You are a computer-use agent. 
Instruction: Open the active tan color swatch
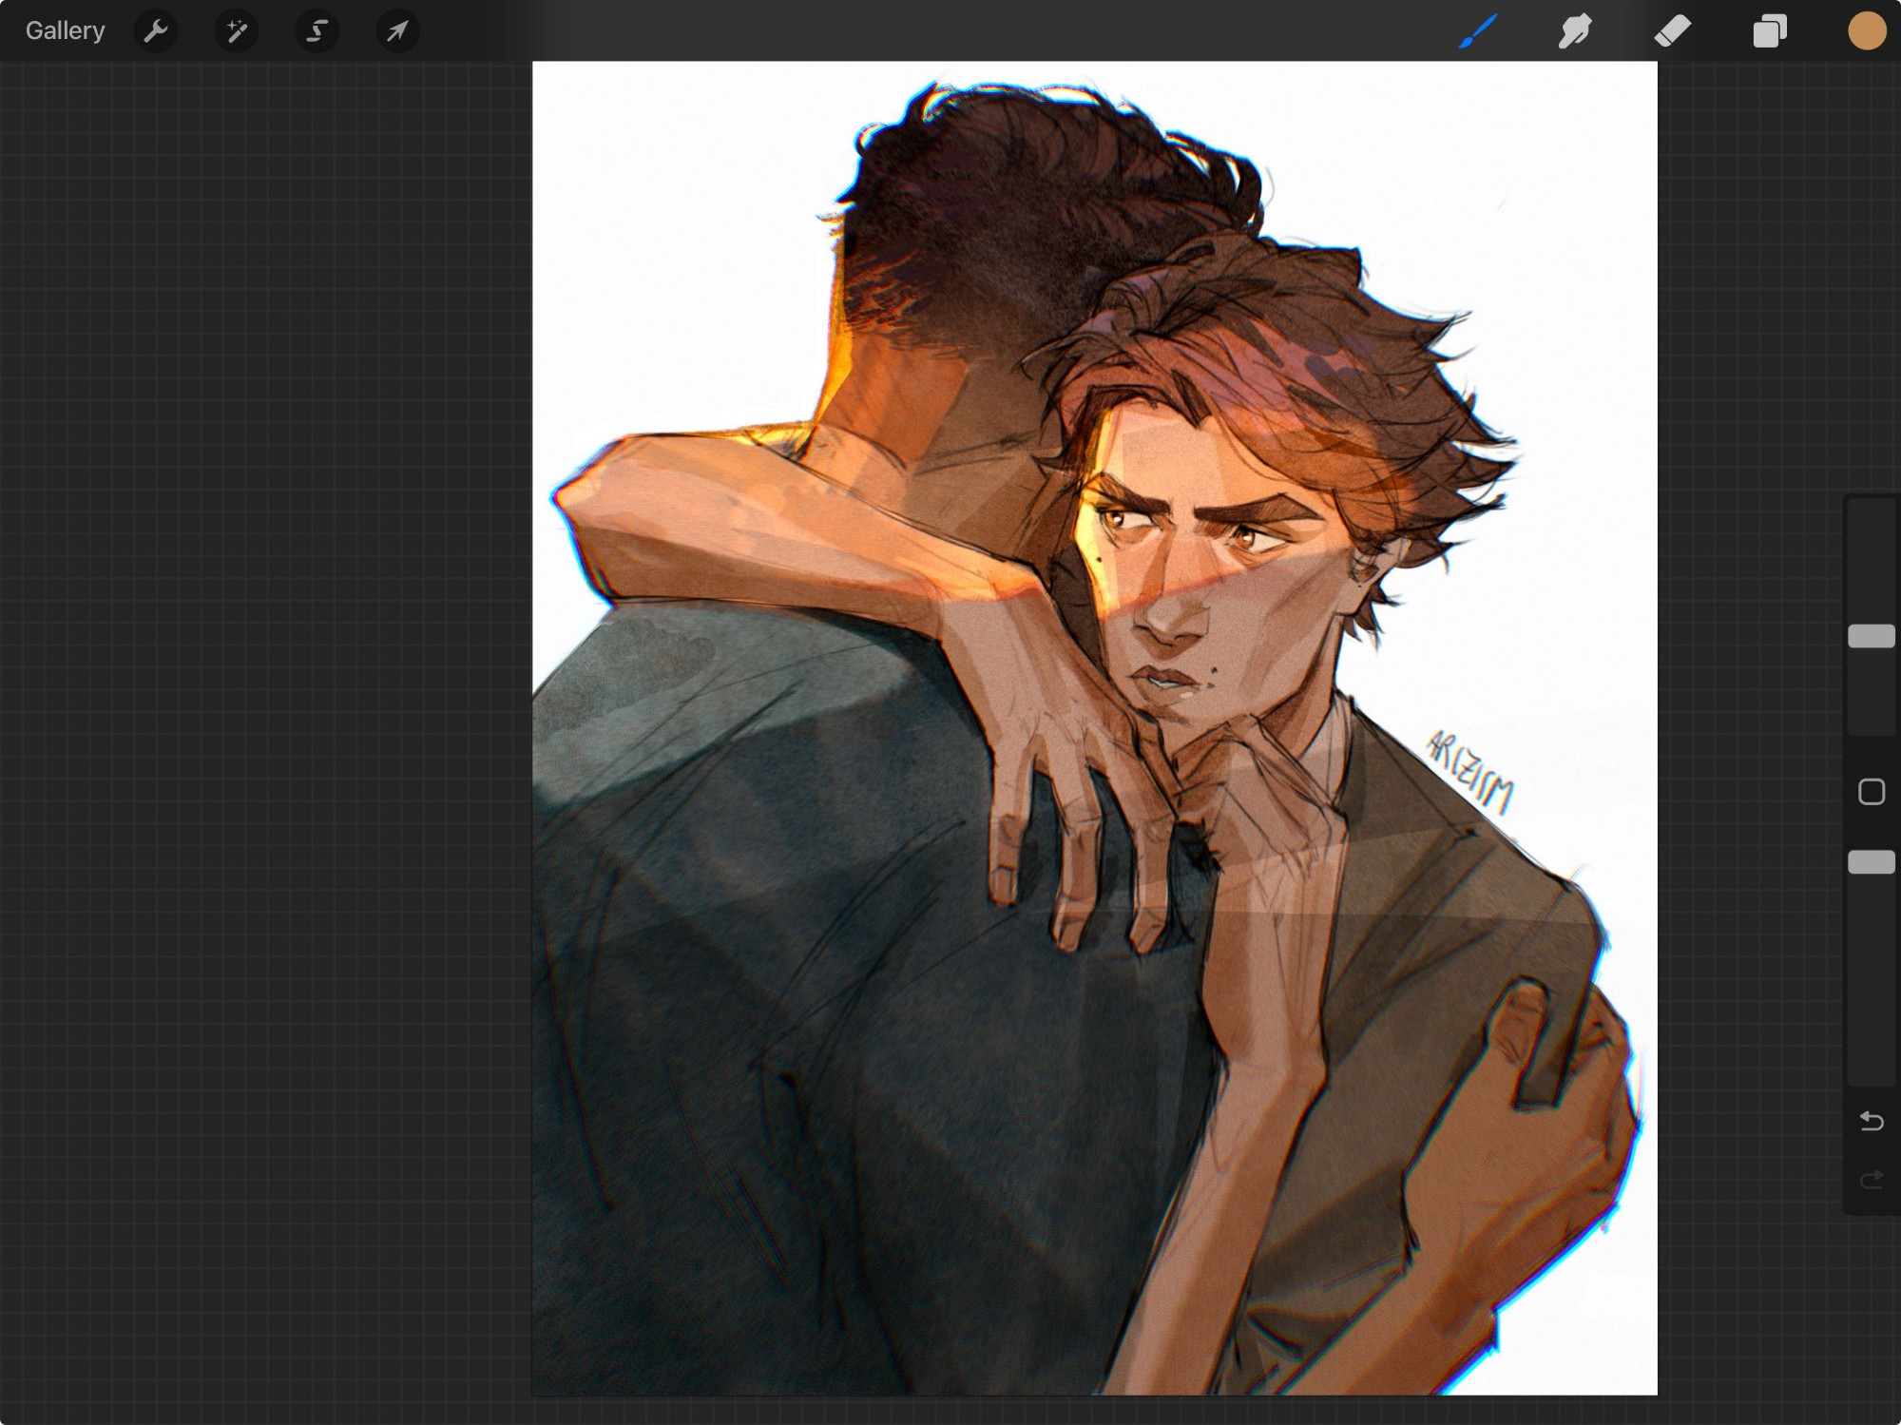[x=1866, y=31]
